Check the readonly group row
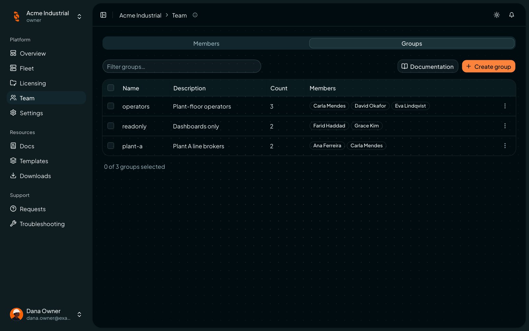Screen dimensions: 529x331 (x=111, y=126)
